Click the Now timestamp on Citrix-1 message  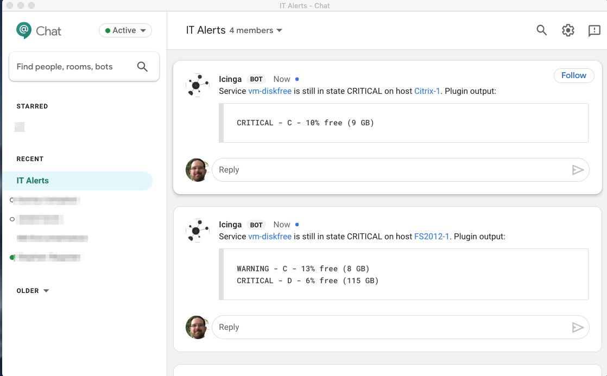(281, 79)
